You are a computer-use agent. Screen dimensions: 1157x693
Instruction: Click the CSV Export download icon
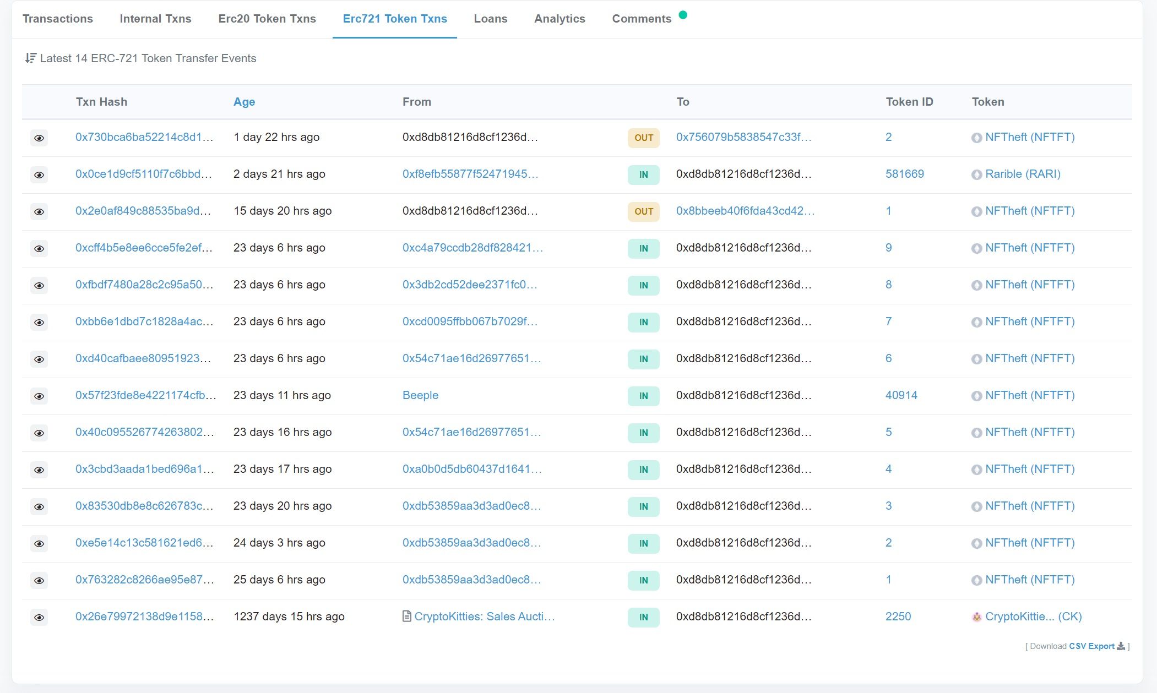(x=1121, y=646)
